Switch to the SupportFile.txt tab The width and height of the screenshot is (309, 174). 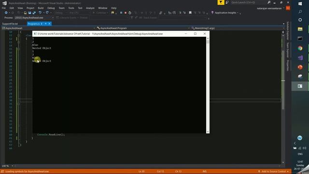pos(10,24)
